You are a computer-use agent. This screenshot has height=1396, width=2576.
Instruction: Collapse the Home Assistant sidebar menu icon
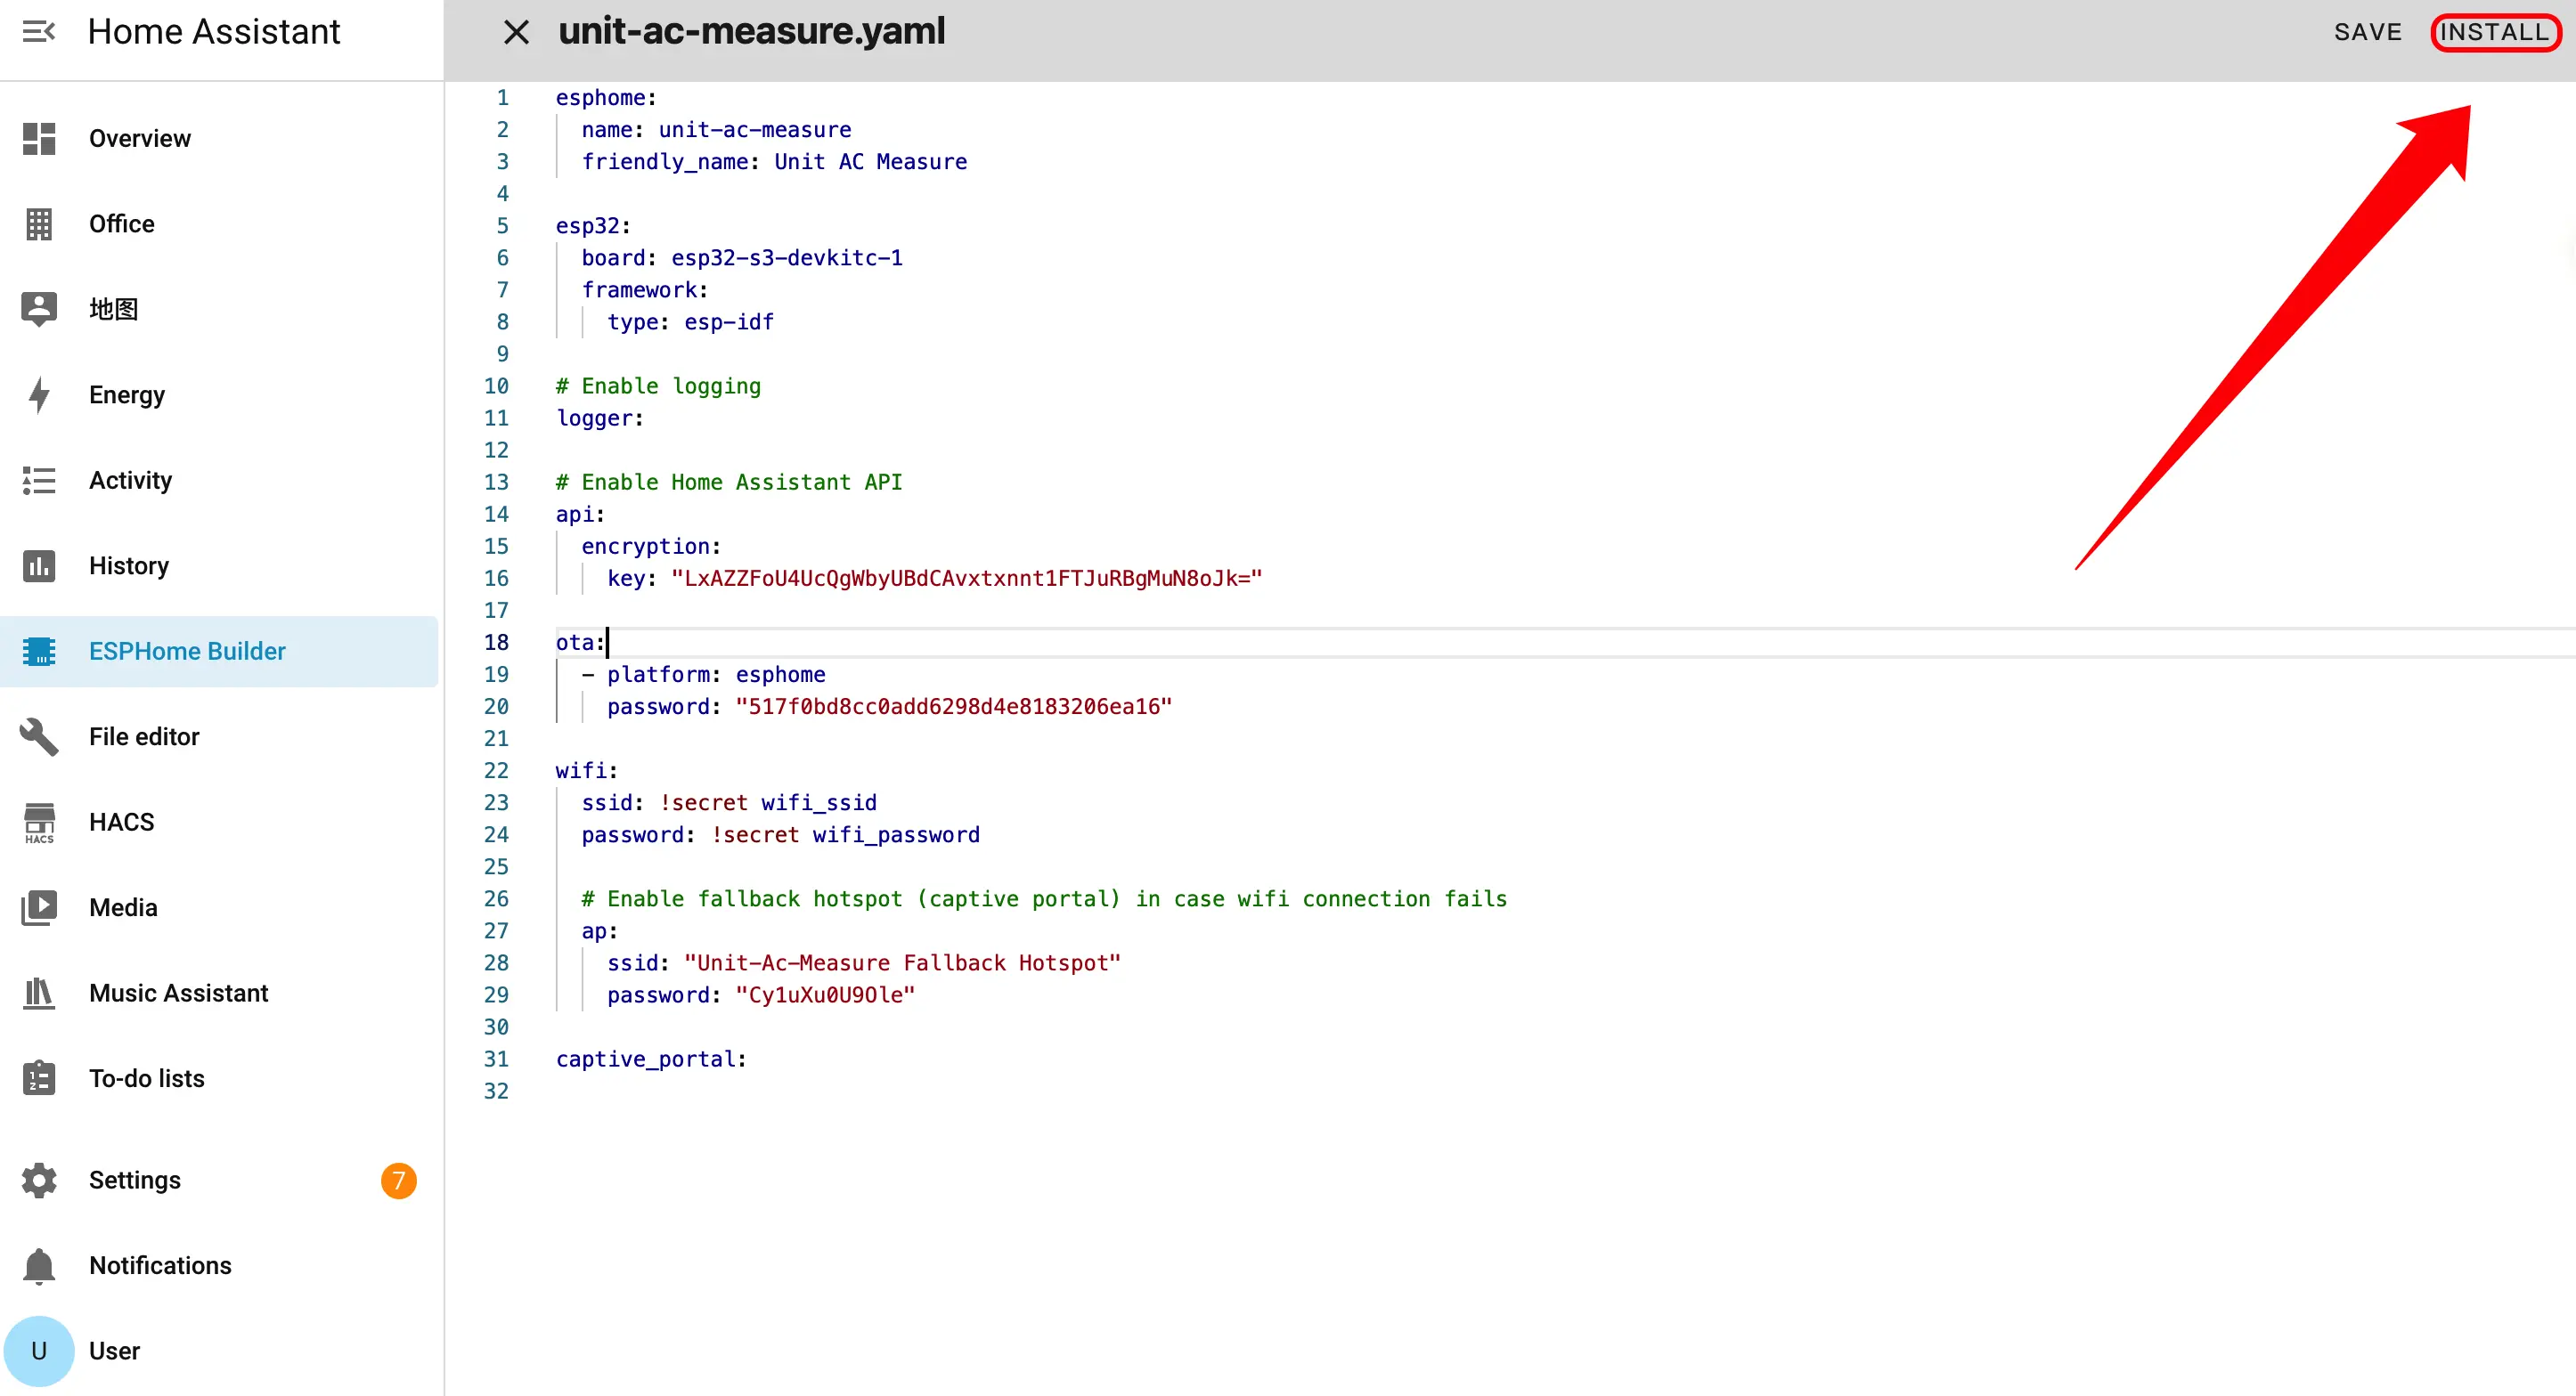pyautogui.click(x=38, y=32)
